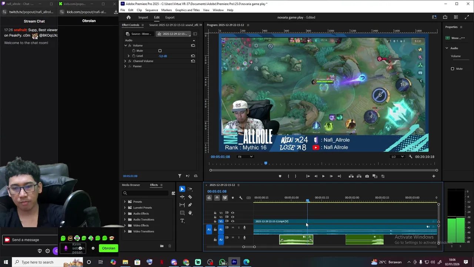Expand Panner effect

[125, 66]
